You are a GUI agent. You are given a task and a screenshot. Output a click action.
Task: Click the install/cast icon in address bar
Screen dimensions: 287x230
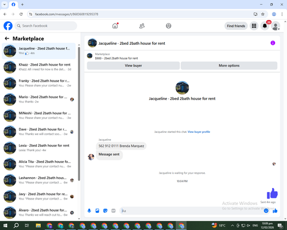pos(255,14)
